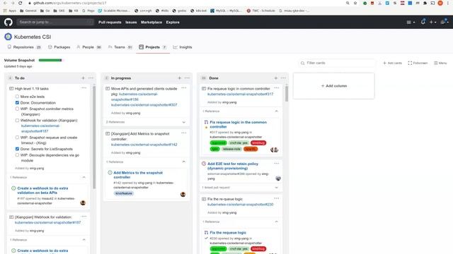Screen dimensions: 453x254
Task: Check the More e2e tests checkbox
Action: point(17,97)
